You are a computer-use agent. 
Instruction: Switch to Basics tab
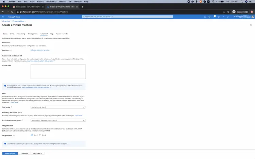tap(5, 34)
